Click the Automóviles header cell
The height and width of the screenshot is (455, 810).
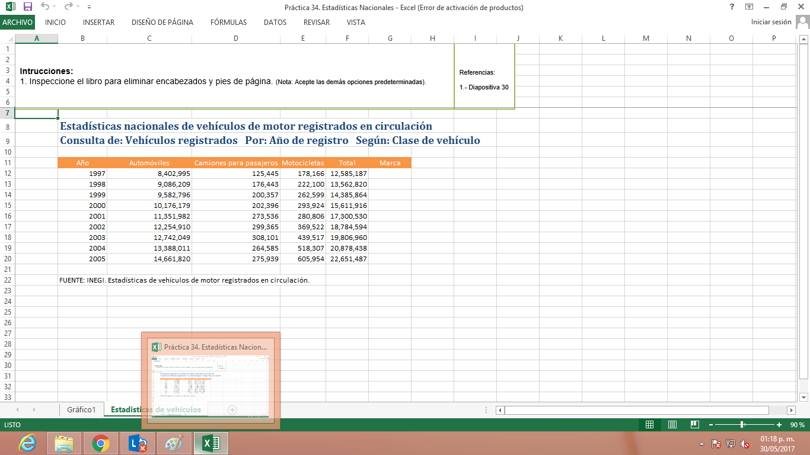(149, 163)
